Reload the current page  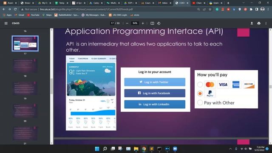15,9
